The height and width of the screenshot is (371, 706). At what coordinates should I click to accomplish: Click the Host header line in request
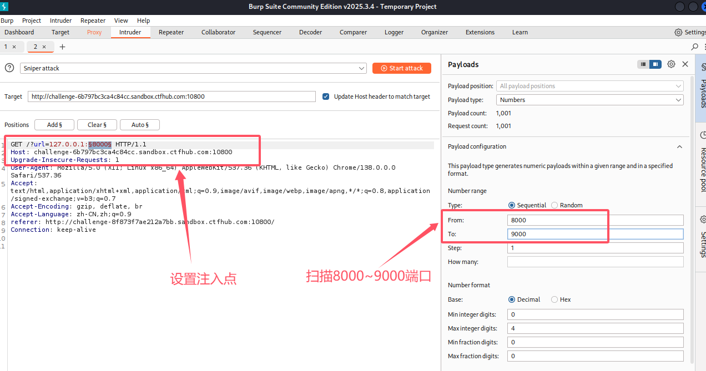click(122, 152)
